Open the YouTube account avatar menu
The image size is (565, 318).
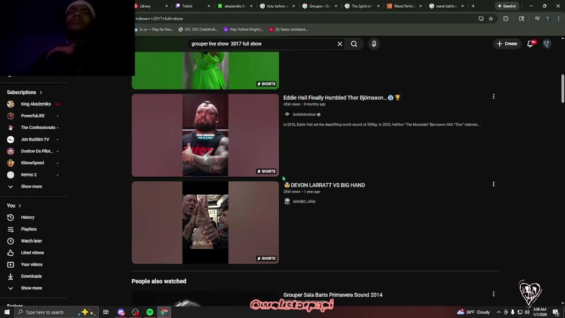[547, 44]
